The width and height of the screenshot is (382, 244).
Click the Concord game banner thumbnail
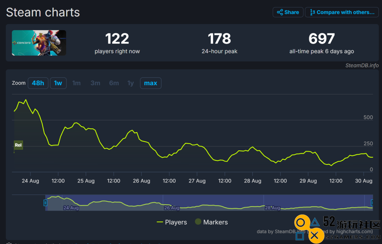point(39,43)
